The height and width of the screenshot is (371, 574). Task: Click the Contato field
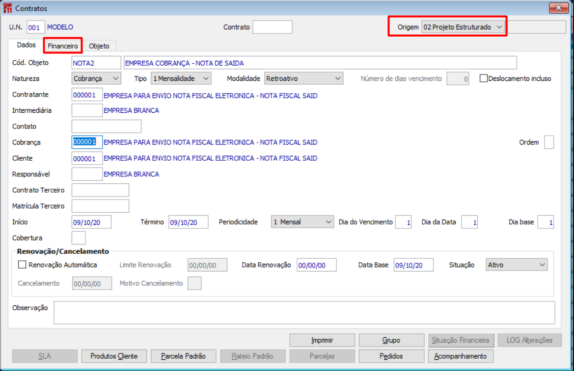(x=107, y=126)
